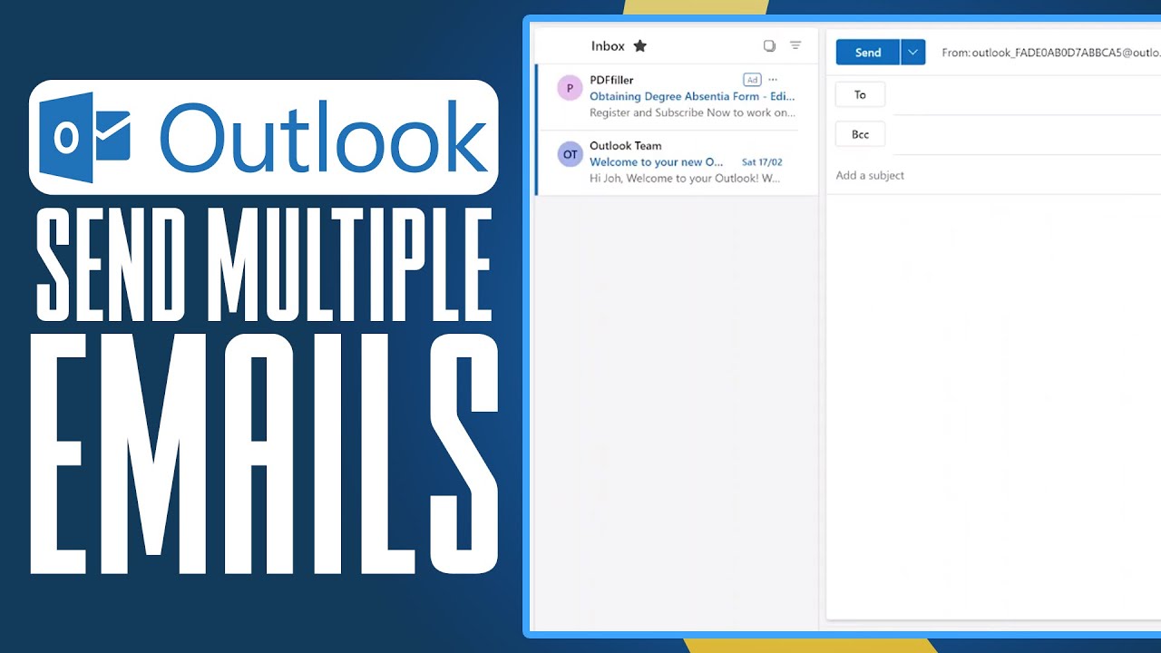Toggle the Inbox favorite star

(639, 45)
